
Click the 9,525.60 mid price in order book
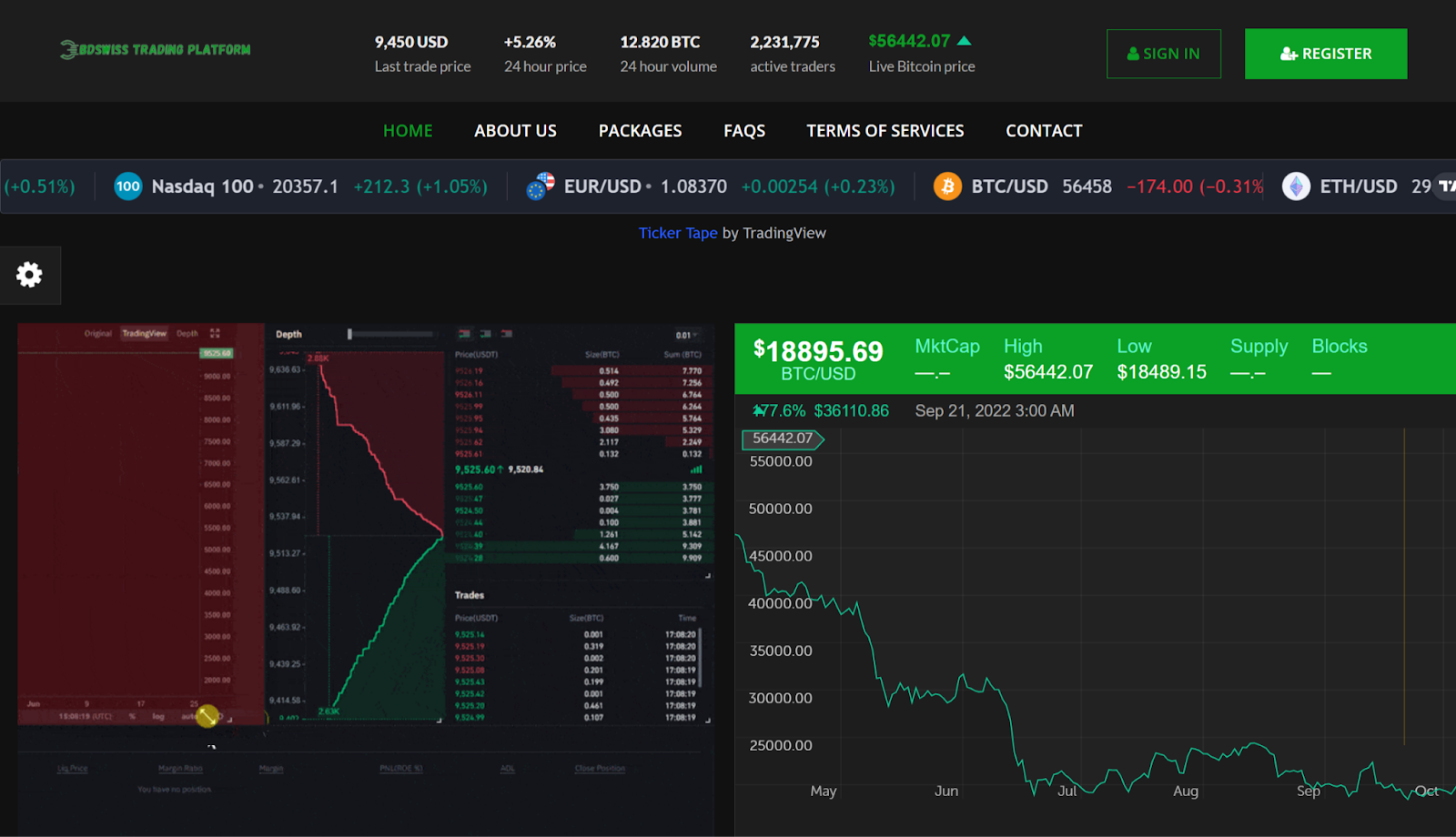tap(474, 469)
